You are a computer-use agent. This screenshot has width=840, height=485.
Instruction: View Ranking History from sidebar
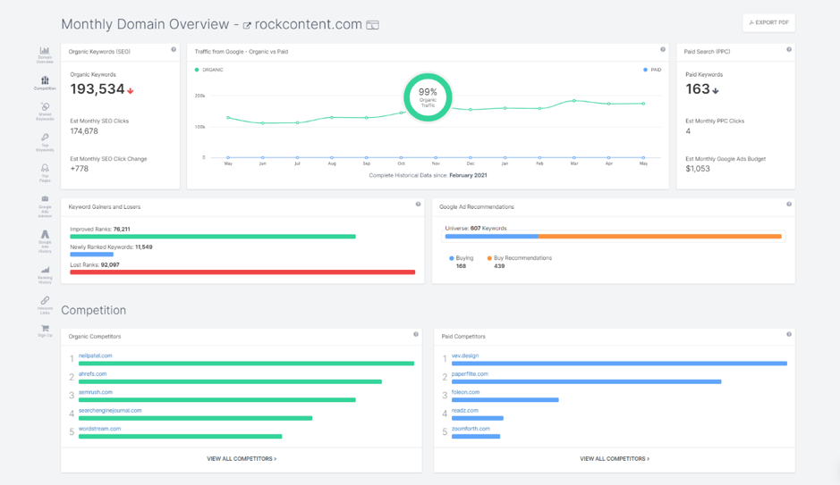[x=45, y=275]
